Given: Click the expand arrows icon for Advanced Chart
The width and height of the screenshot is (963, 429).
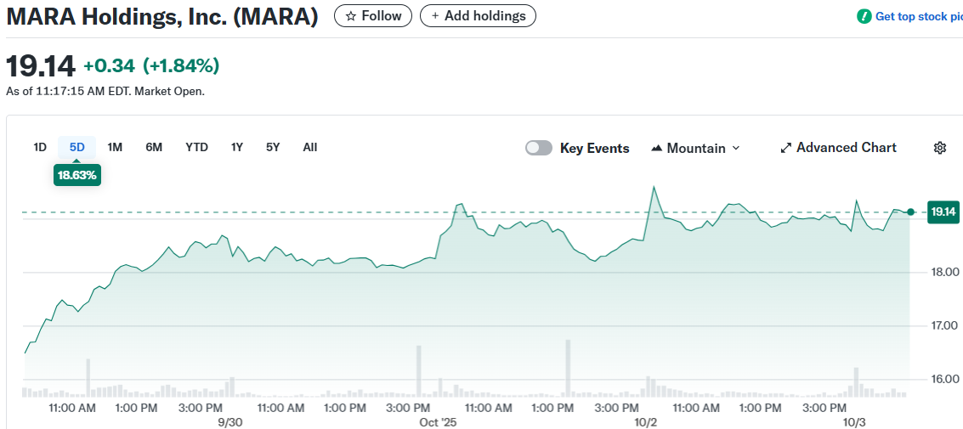Looking at the screenshot, I should (x=785, y=148).
